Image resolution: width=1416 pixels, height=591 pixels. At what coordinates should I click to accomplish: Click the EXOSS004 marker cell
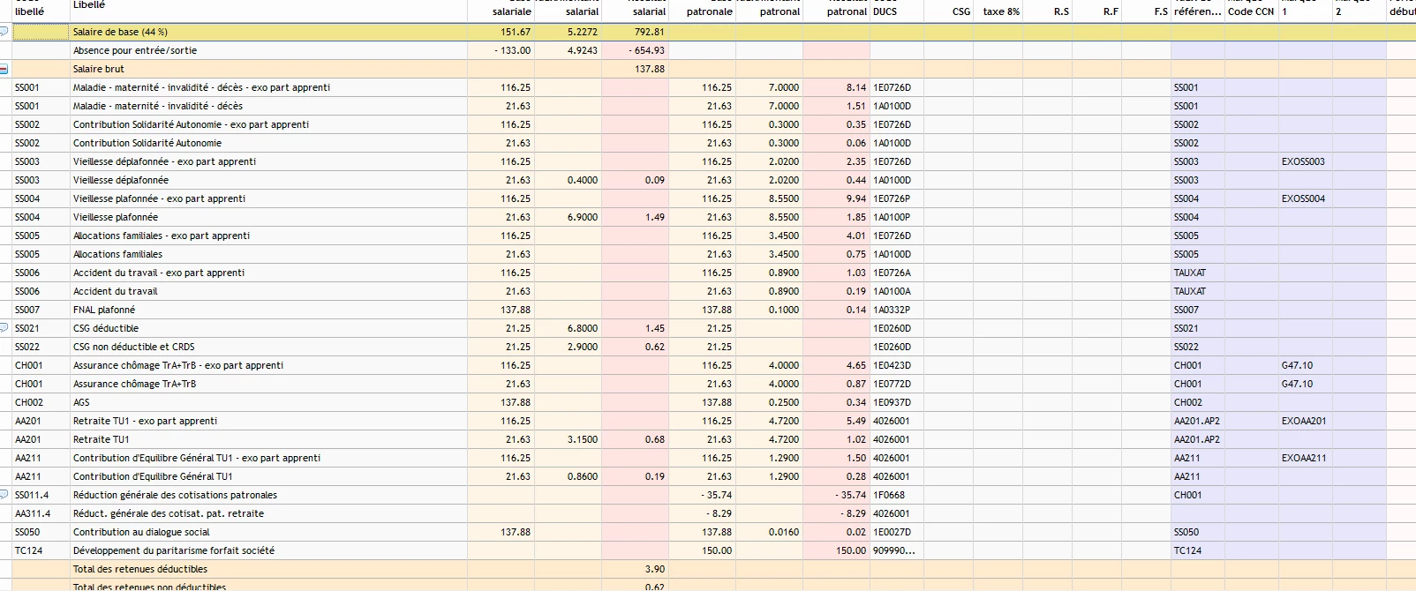point(1305,198)
